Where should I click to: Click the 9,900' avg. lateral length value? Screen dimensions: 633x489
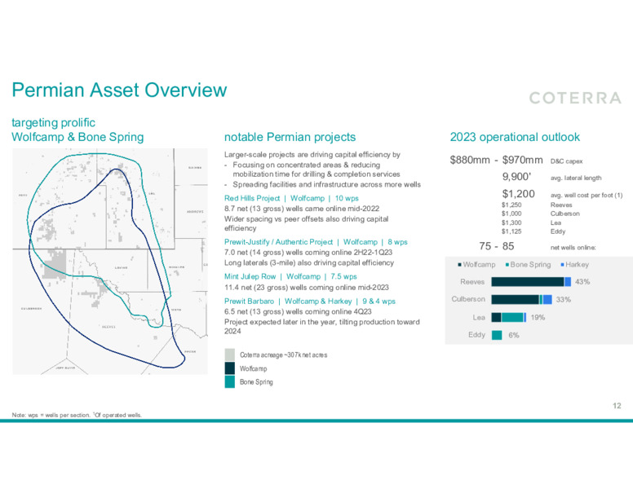point(516,177)
